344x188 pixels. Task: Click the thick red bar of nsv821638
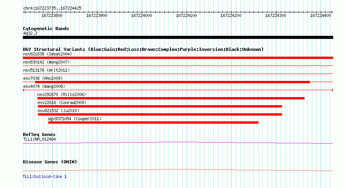pyautogui.click(x=178, y=58)
